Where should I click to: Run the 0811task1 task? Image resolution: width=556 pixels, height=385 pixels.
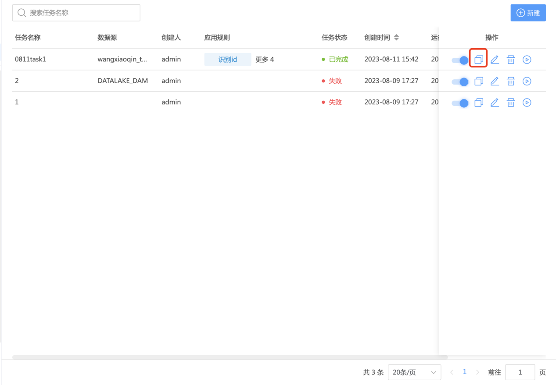[x=527, y=60]
